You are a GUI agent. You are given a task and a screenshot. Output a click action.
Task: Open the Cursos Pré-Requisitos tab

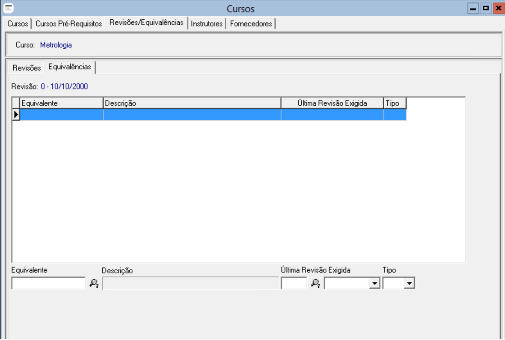coord(68,24)
